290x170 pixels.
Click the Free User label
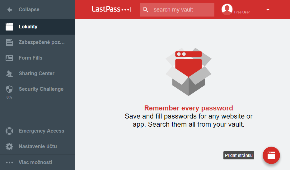pyautogui.click(x=242, y=12)
